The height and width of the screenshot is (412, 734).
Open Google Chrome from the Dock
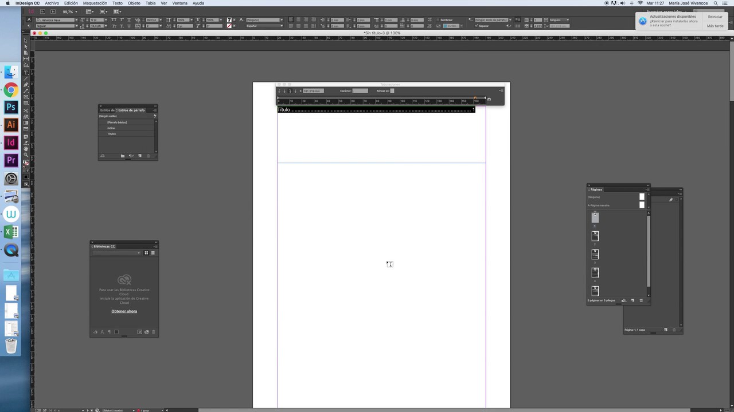coord(11,90)
